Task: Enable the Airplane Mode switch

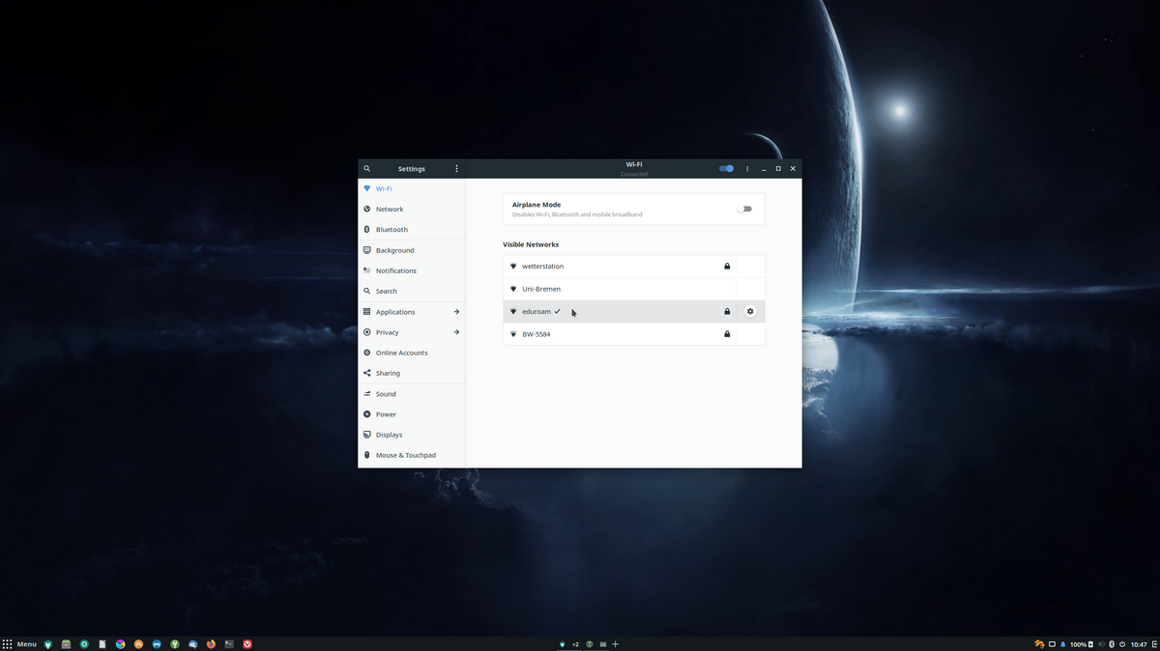Action: tap(743, 209)
